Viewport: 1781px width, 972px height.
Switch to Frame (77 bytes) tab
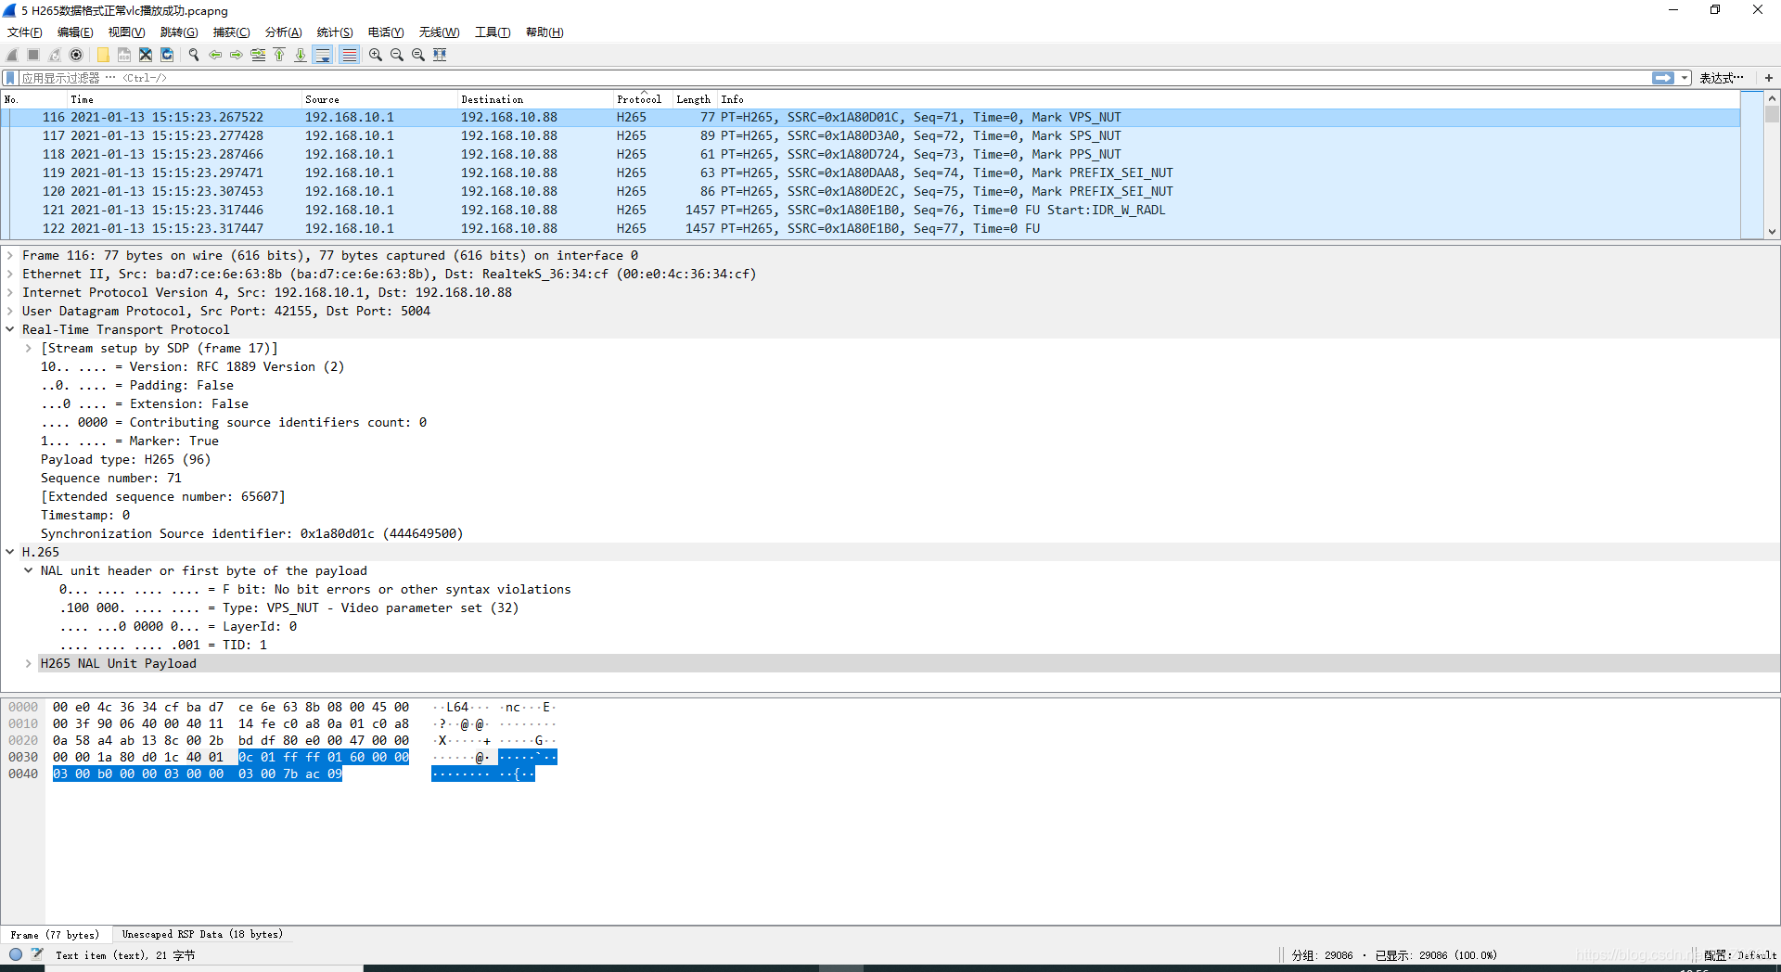point(55,935)
